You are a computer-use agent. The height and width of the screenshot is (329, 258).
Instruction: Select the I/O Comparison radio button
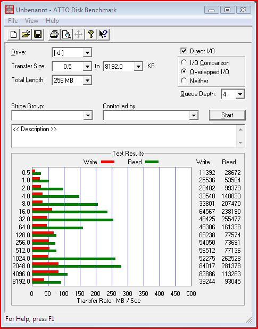tap(184, 62)
